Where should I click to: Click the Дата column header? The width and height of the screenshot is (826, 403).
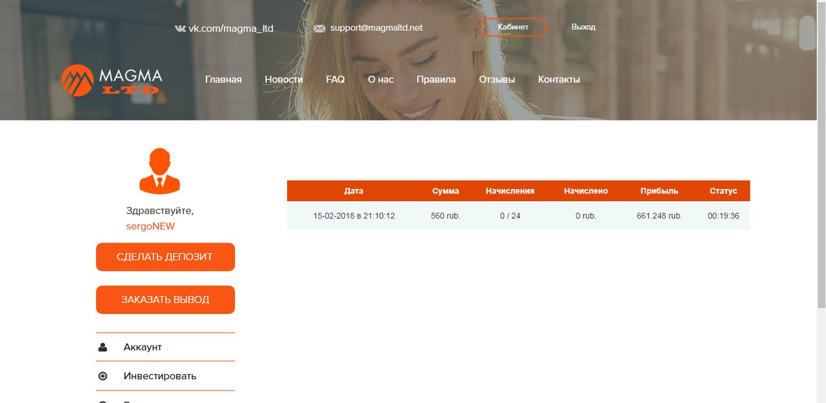coord(354,191)
